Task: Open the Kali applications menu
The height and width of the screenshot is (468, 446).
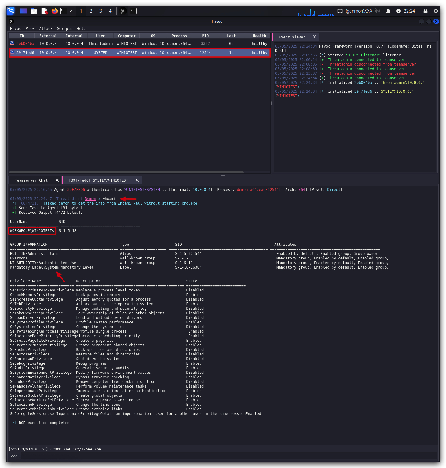Action: click(x=11, y=11)
